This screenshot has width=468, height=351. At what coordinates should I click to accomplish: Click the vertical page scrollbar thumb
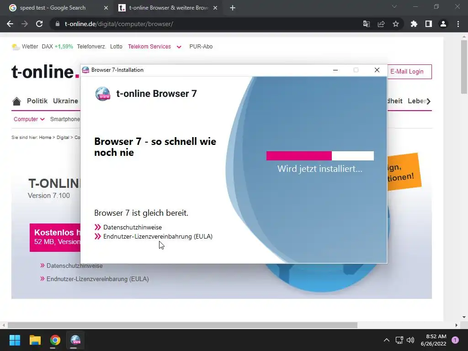[464, 67]
